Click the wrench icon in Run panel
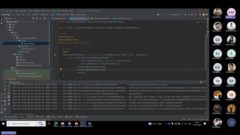 [5, 90]
